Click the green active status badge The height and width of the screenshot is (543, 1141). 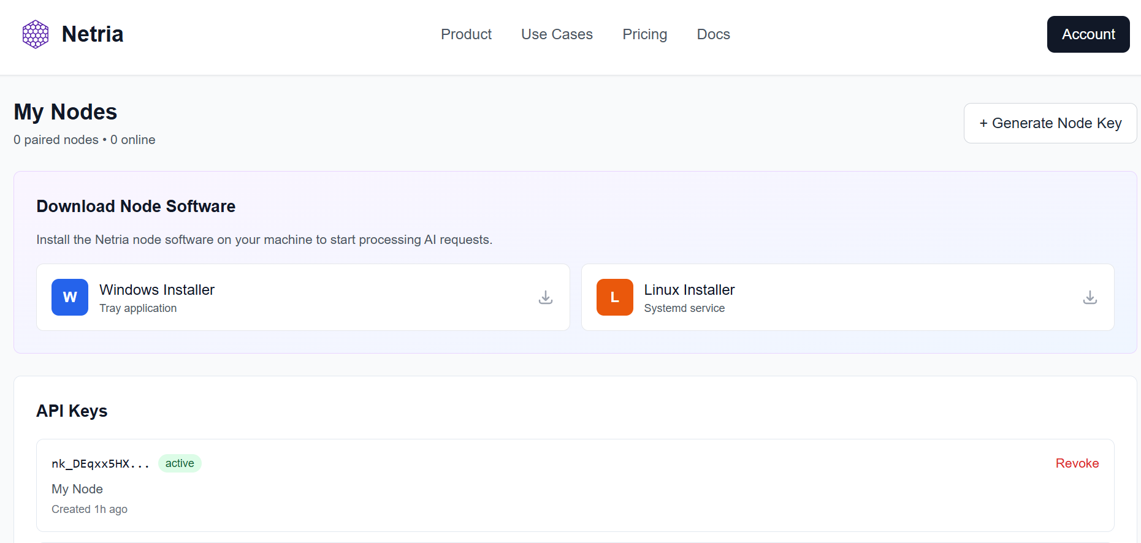180,463
